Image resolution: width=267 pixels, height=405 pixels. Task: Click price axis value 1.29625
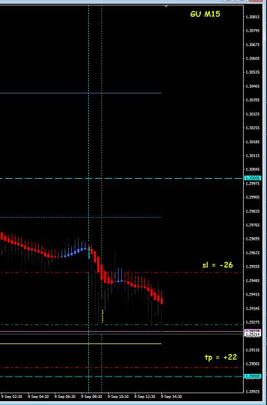pyautogui.click(x=253, y=253)
